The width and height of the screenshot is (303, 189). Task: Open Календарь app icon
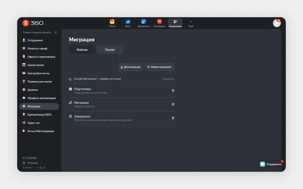click(159, 23)
